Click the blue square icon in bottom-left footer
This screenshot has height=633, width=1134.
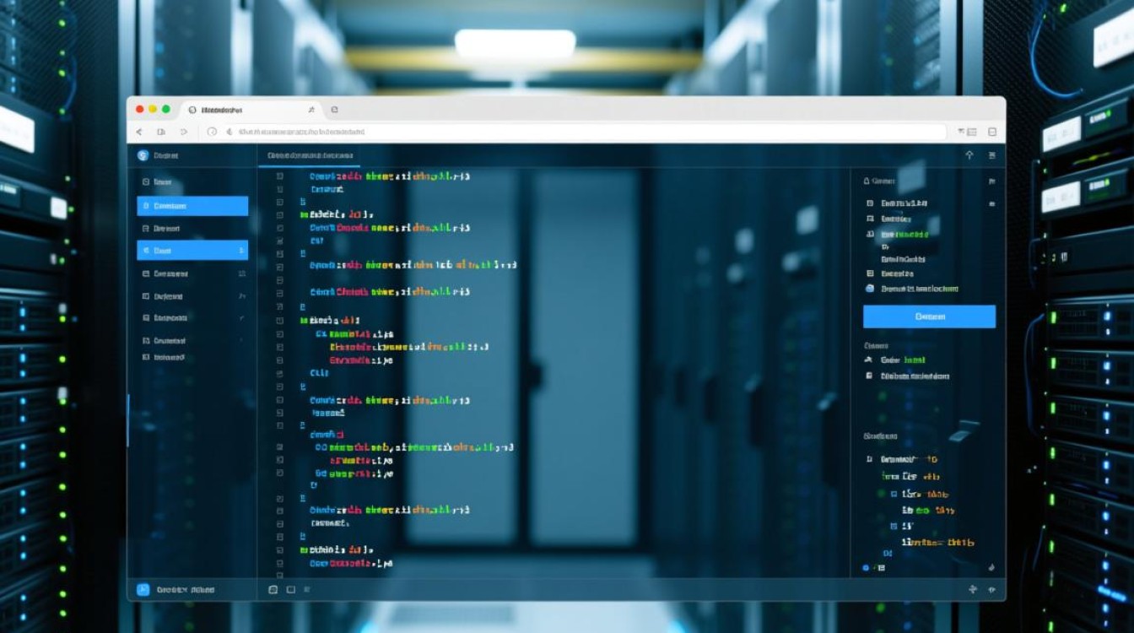(x=143, y=590)
